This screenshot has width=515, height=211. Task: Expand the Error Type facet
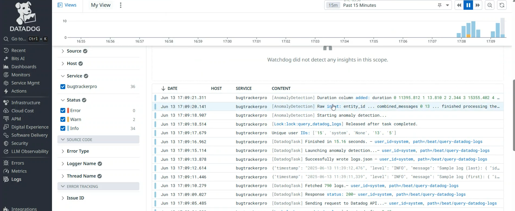pyautogui.click(x=63, y=151)
